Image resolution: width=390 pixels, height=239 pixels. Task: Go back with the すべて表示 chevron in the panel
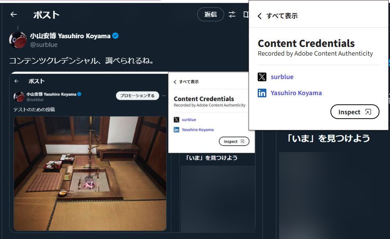coord(259,16)
